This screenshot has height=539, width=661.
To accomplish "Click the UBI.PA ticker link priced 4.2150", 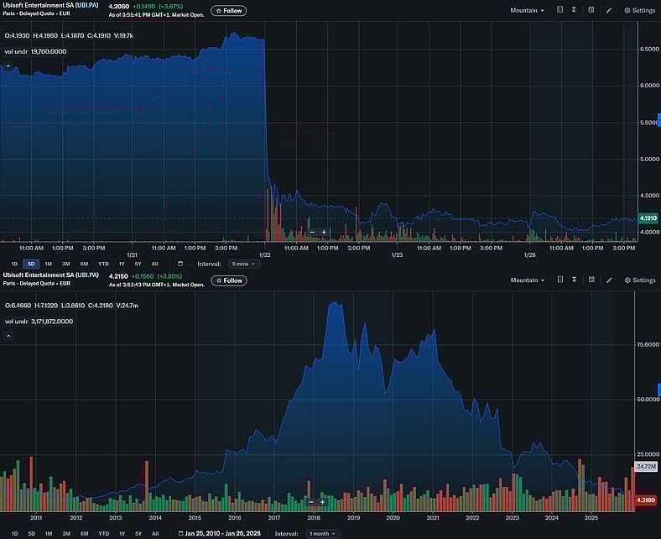I will [x=87, y=275].
